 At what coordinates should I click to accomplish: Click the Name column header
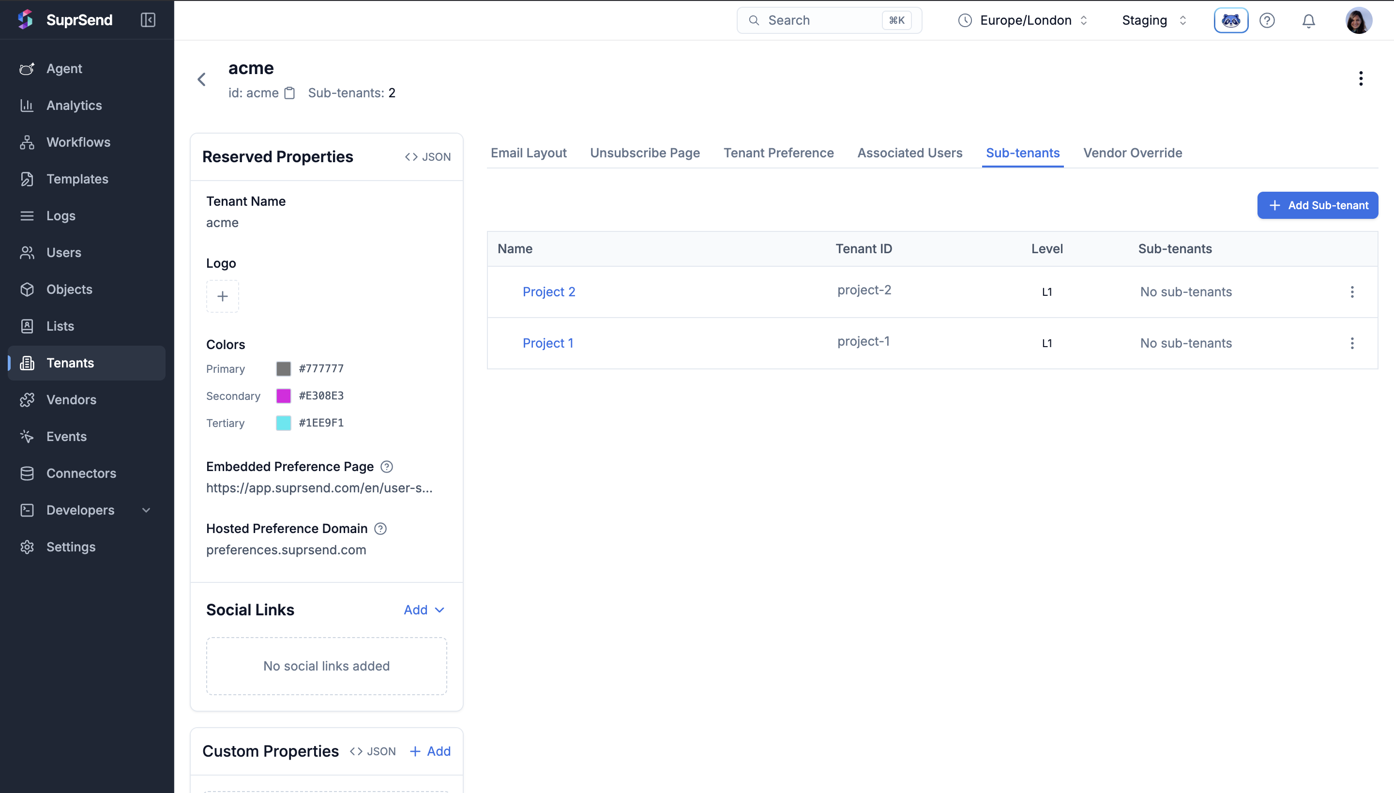tap(515, 249)
